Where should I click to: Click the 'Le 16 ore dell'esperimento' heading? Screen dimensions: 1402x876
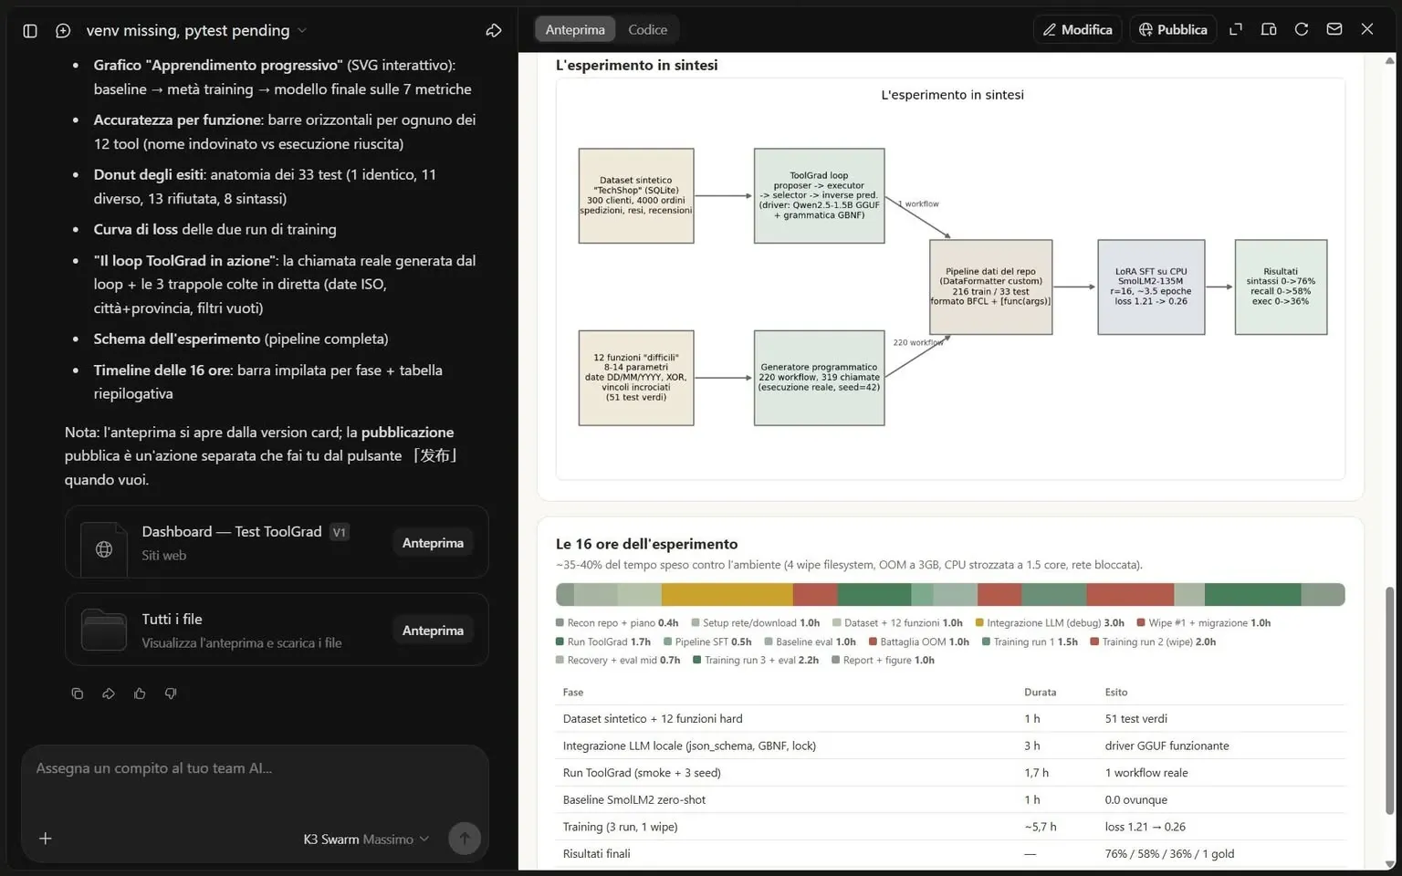646,544
